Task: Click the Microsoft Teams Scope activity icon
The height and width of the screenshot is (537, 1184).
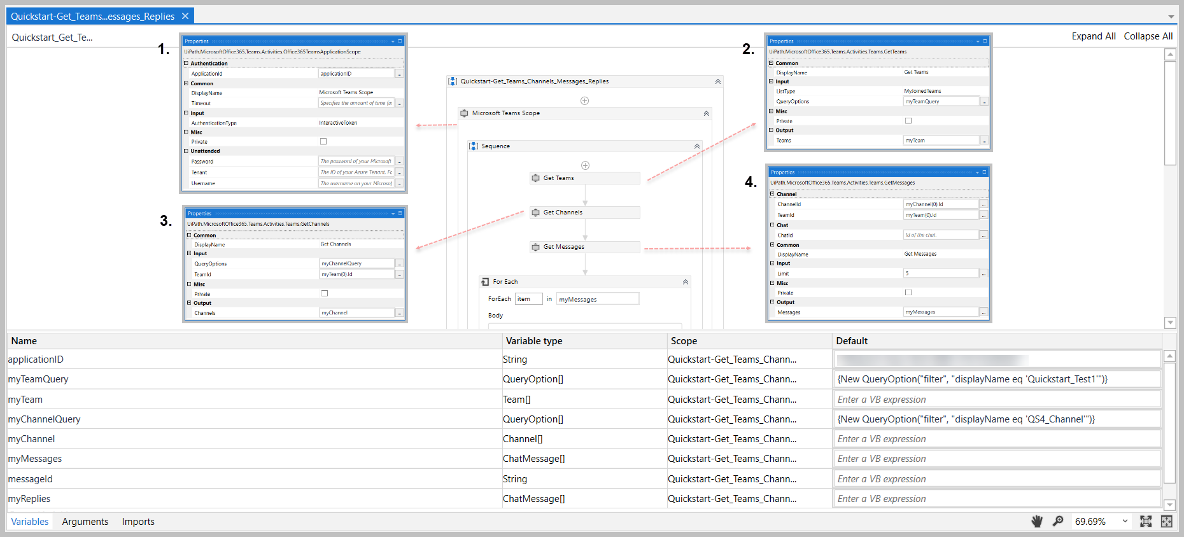Action: pyautogui.click(x=465, y=113)
